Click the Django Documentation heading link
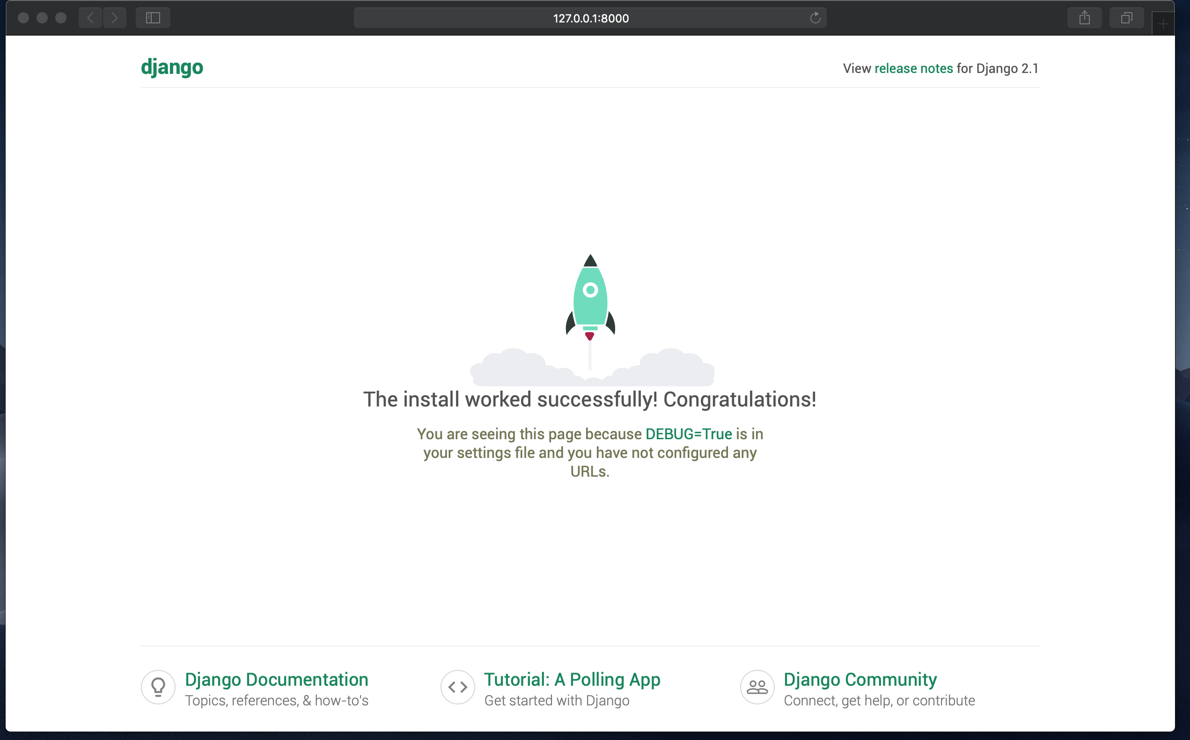This screenshot has width=1190, height=740. [x=276, y=679]
